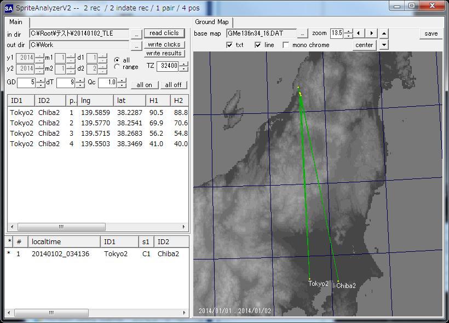
Task: Save the ground map
Action: click(431, 33)
